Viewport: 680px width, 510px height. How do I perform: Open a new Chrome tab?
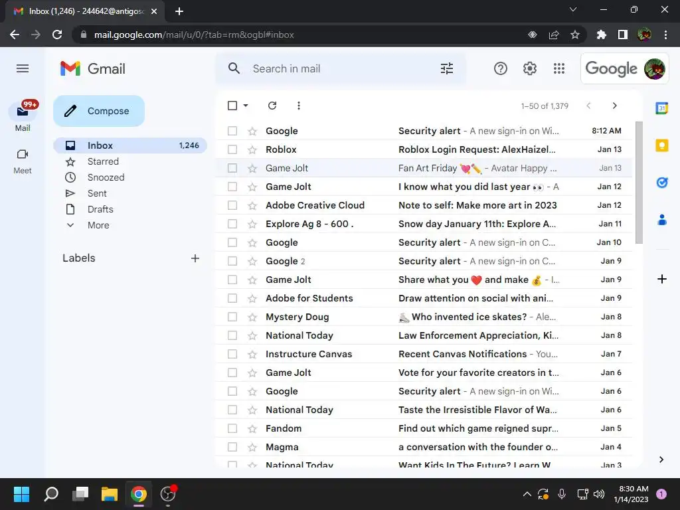[179, 11]
